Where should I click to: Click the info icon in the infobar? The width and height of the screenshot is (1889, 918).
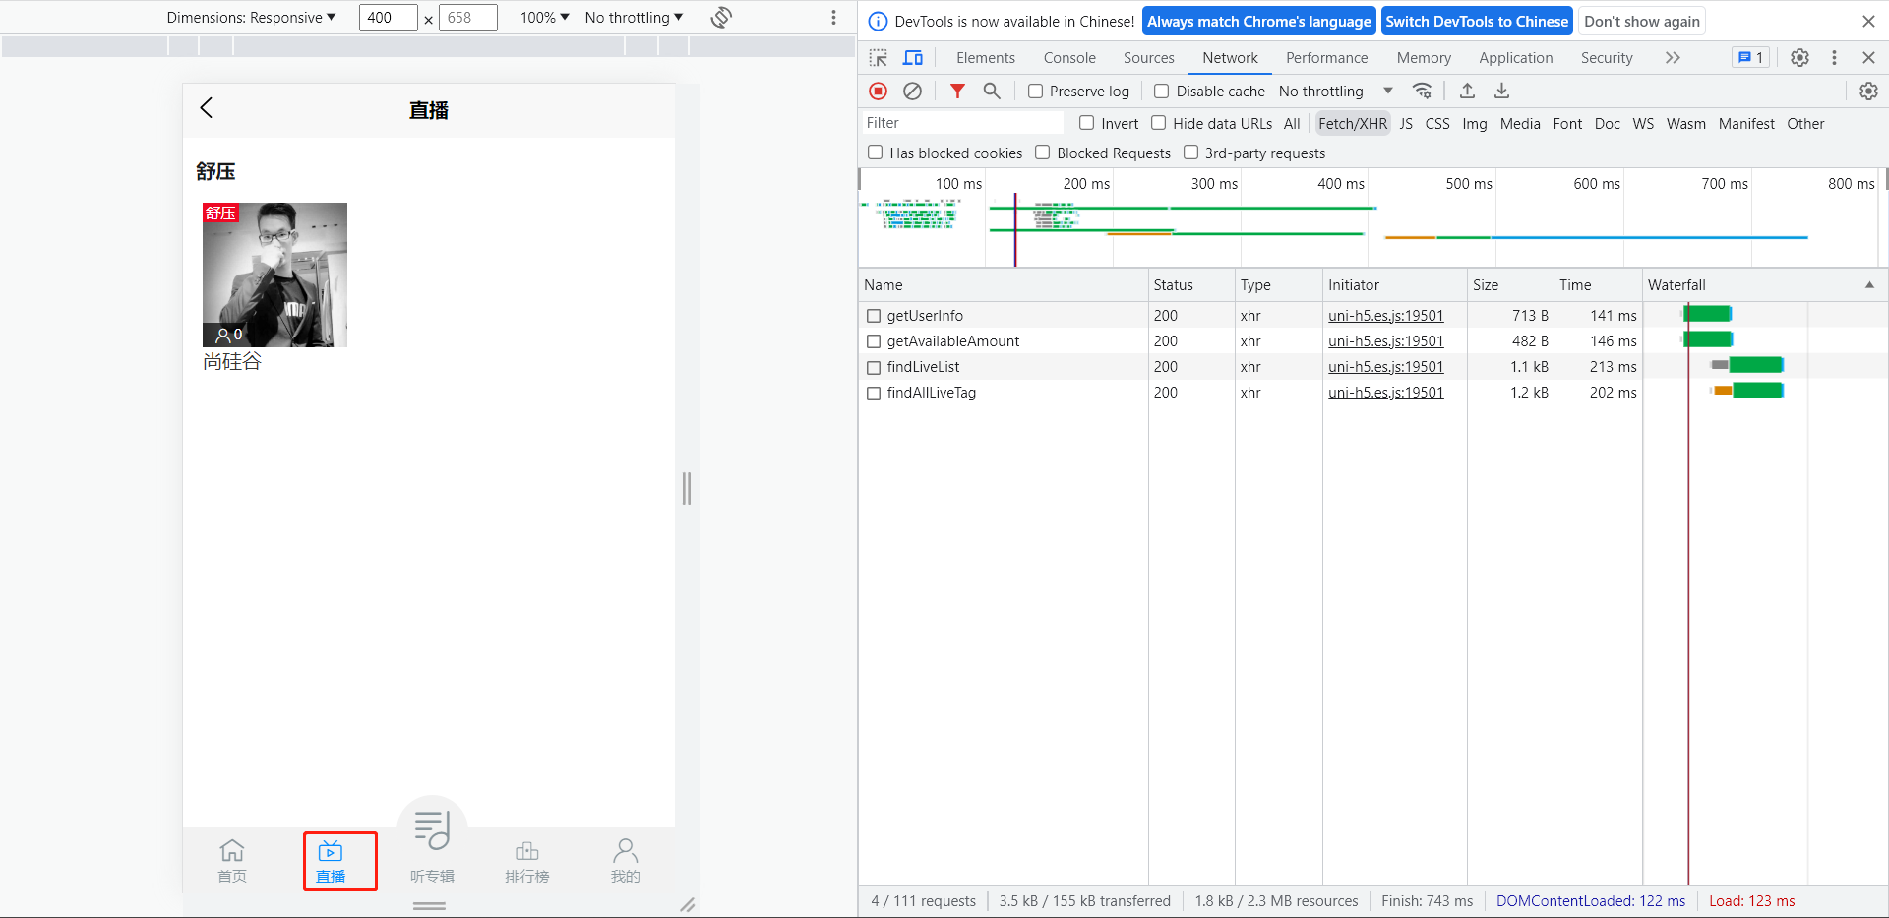(878, 22)
